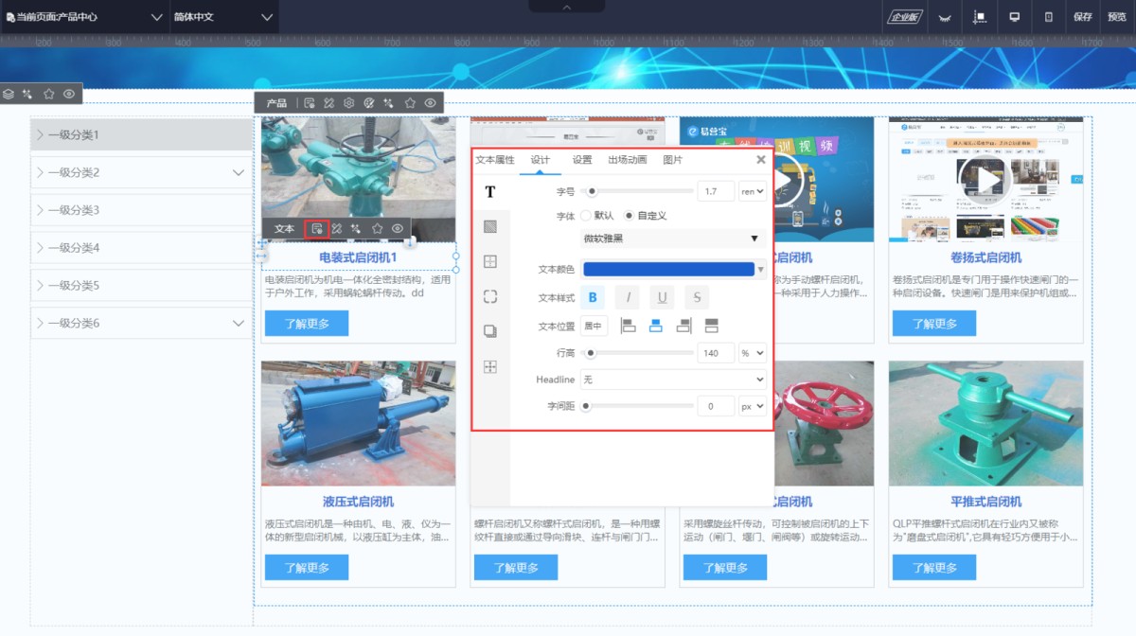Set text position to center align icon
1136x636 pixels.
click(x=655, y=327)
